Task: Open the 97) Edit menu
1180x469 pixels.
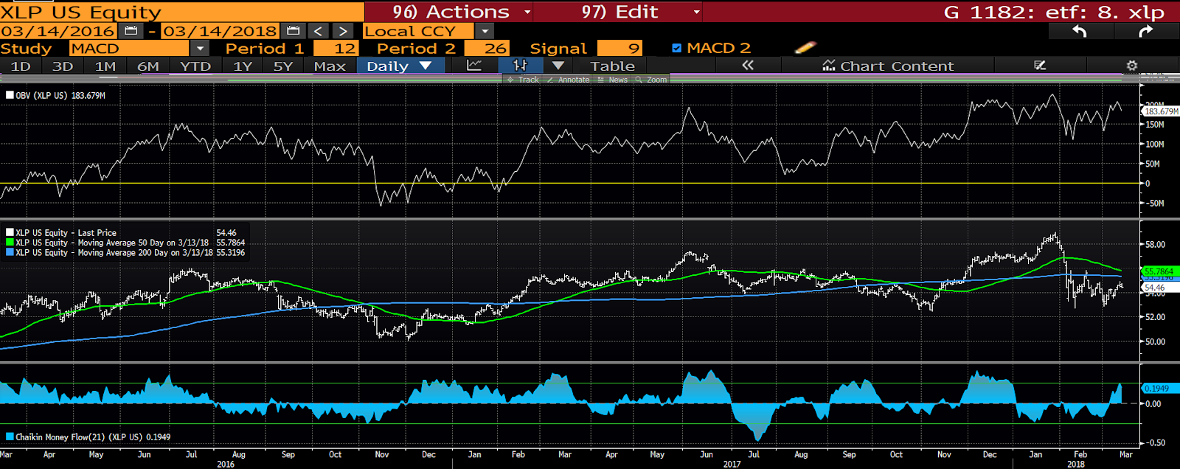Action: (618, 11)
